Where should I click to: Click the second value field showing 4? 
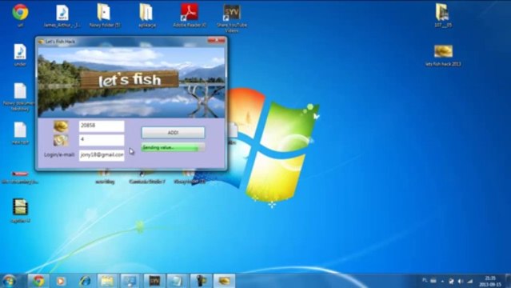[102, 140]
